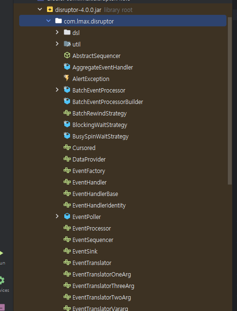Click the com.lmax.disruptor package folder icon
The width and height of the screenshot is (237, 311).
[59, 21]
